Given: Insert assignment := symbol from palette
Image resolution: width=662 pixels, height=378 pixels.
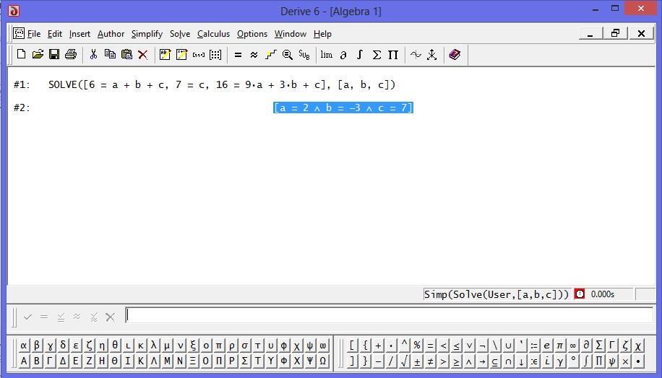Looking at the screenshot, I should [534, 346].
